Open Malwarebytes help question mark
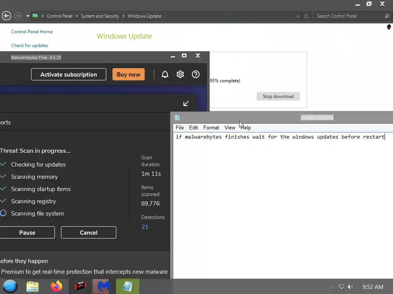The width and height of the screenshot is (393, 294). click(x=195, y=74)
